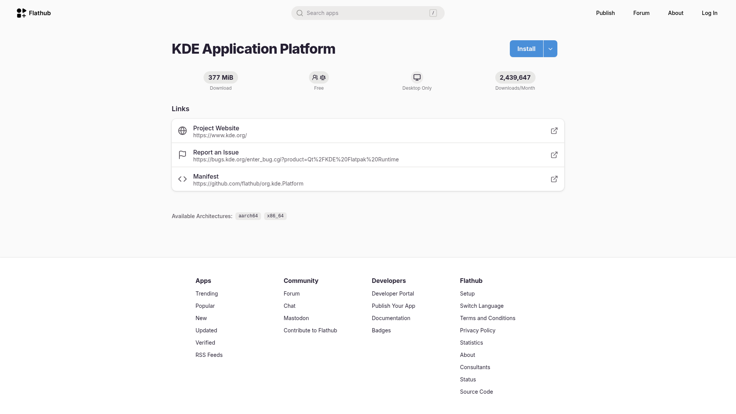Click the Manifest code brackets icon
The width and height of the screenshot is (736, 414).
click(182, 179)
